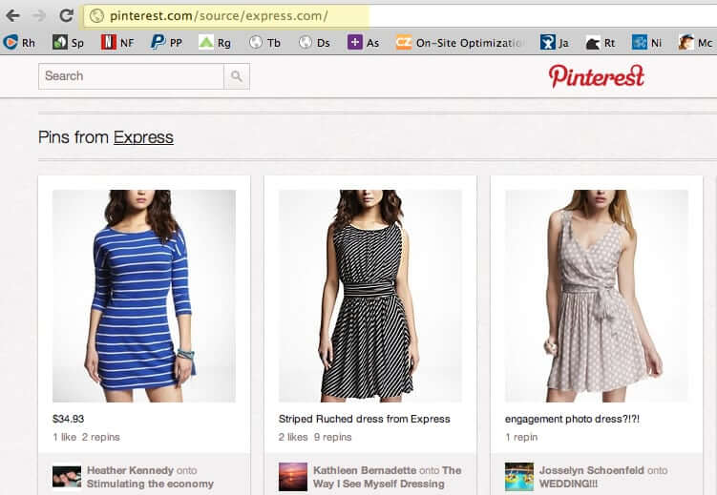
Task: Follow the Express source link
Action: tap(143, 137)
